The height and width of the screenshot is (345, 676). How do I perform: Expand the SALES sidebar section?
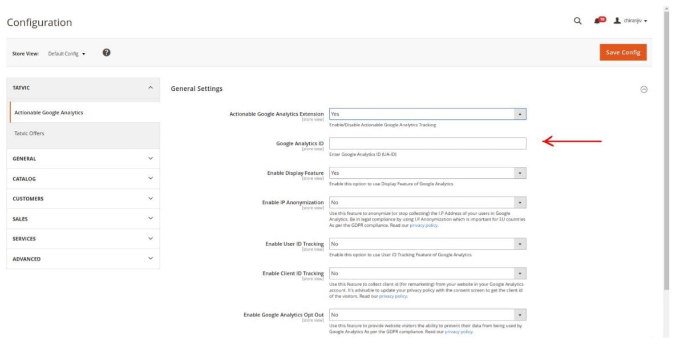[x=83, y=219]
